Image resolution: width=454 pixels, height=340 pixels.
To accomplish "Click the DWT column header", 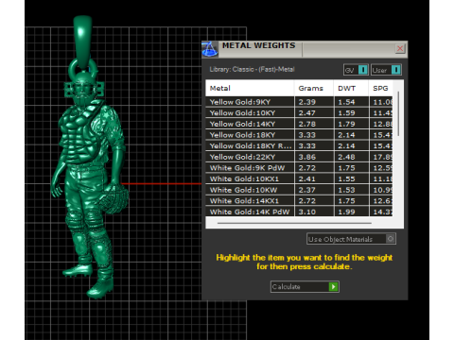I will tap(351, 88).
